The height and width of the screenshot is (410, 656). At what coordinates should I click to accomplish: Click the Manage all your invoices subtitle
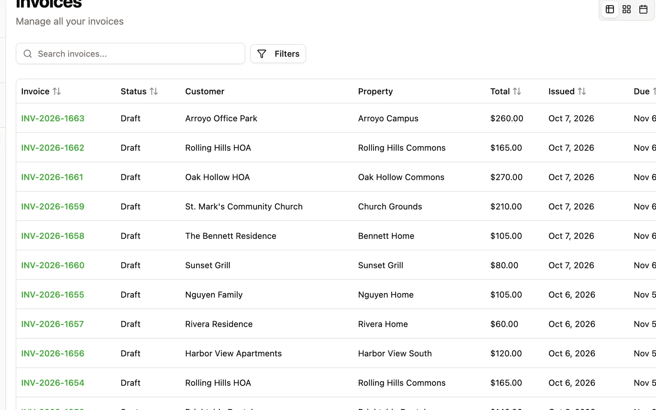point(70,21)
